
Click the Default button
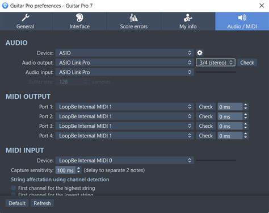17,203
